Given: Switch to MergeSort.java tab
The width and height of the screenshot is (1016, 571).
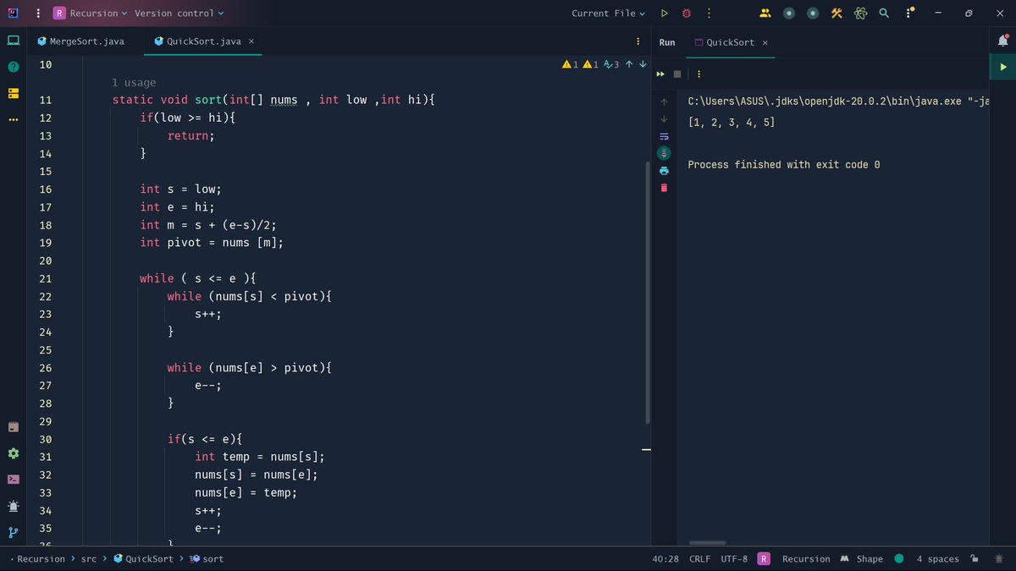Looking at the screenshot, I should click(81, 41).
